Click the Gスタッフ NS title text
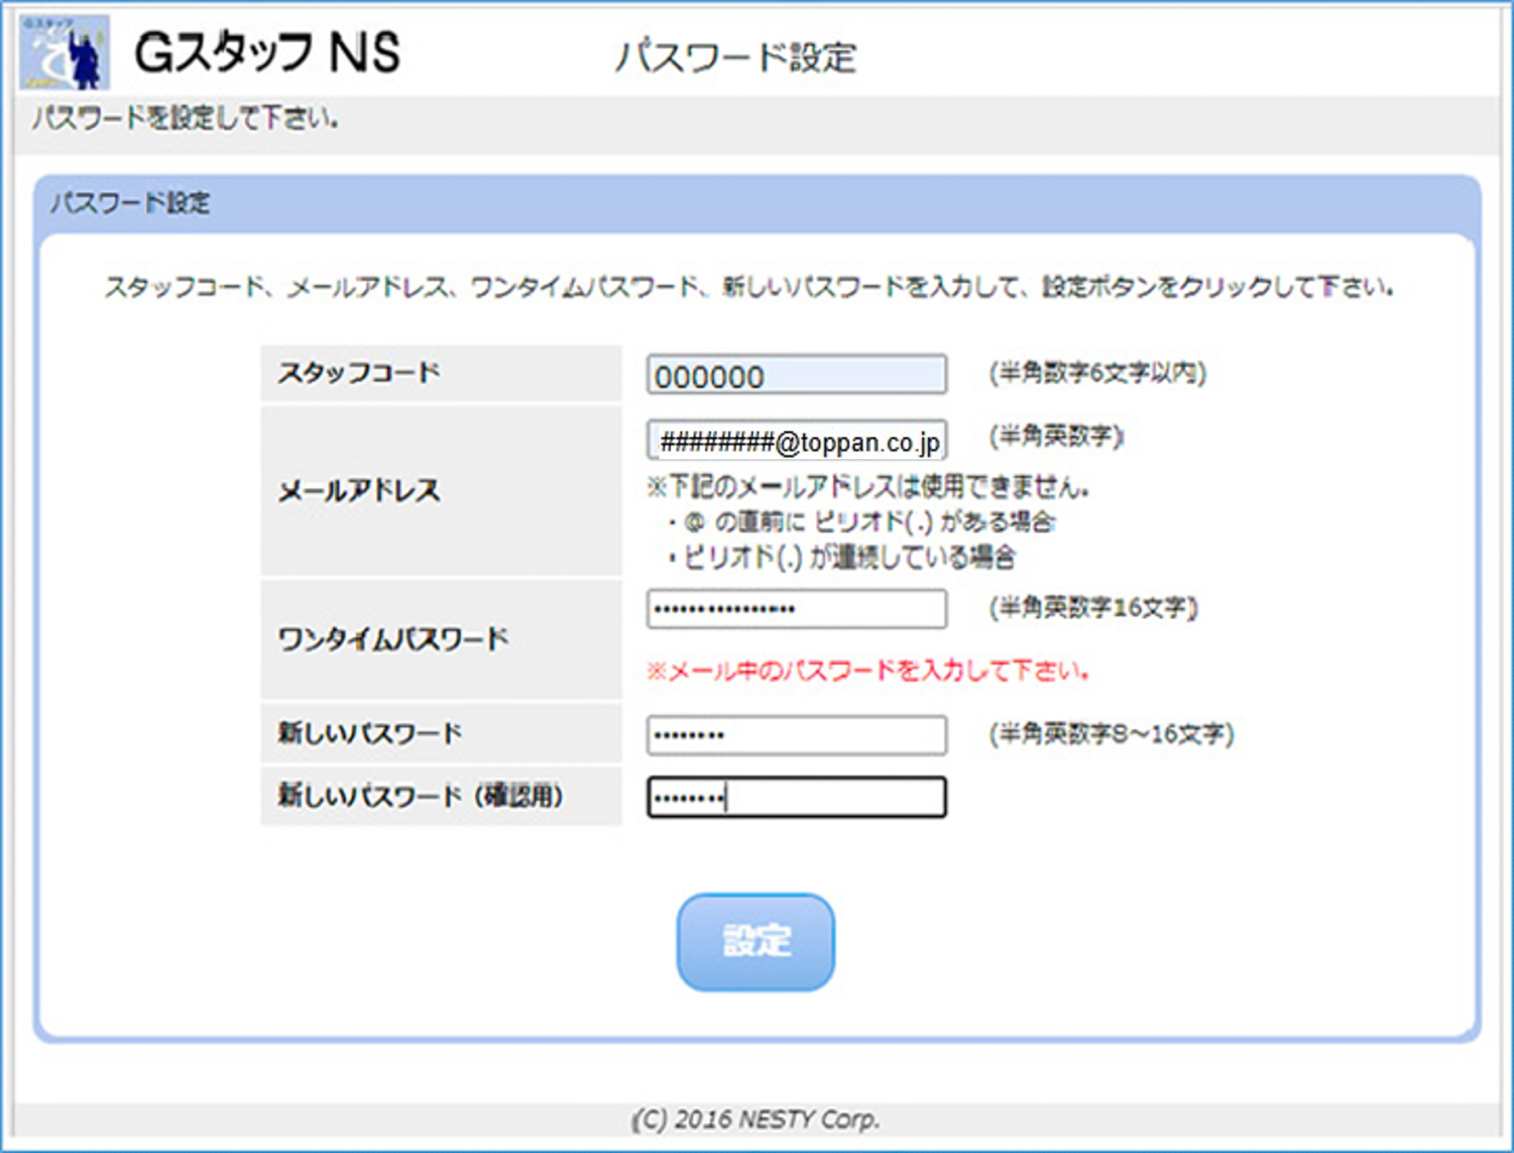1514x1153 pixels. click(266, 54)
